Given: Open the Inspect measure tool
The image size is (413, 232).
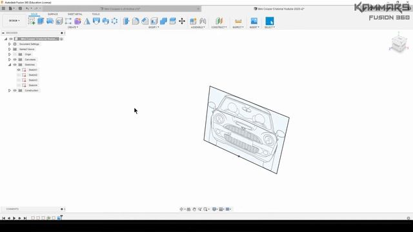Looking at the screenshot, I should 238,21.
